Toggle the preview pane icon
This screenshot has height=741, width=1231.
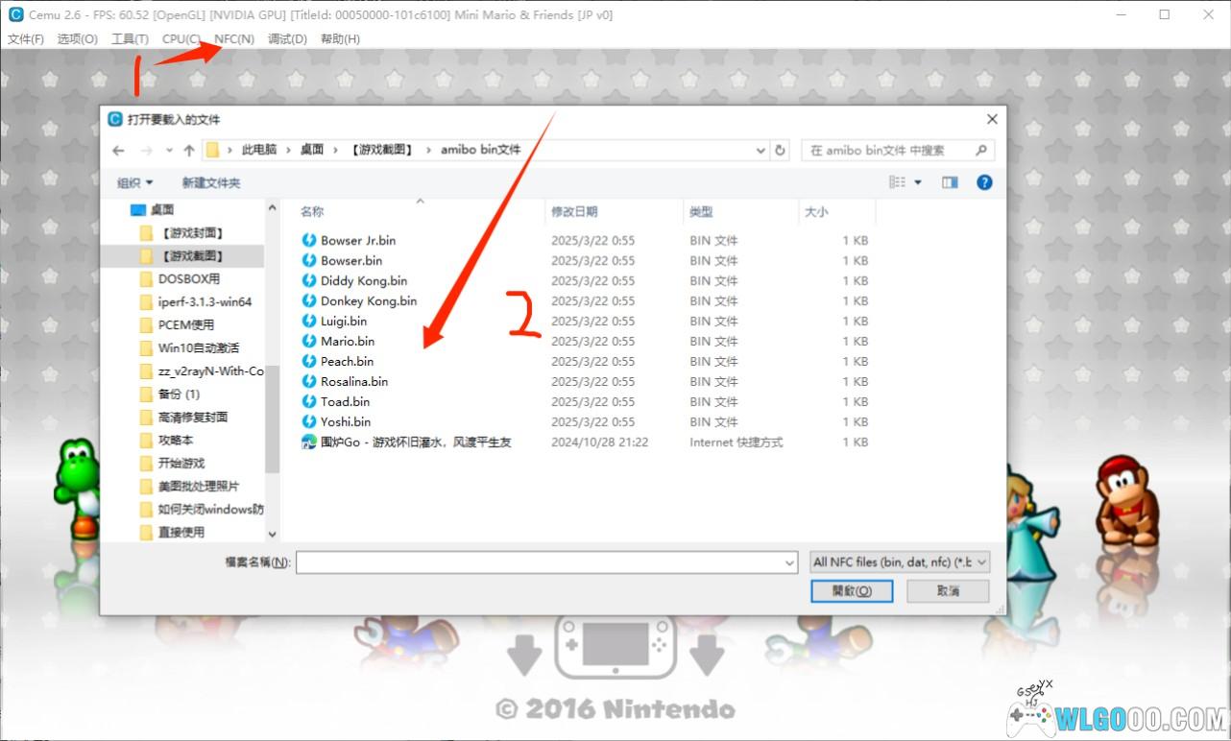[x=950, y=182]
